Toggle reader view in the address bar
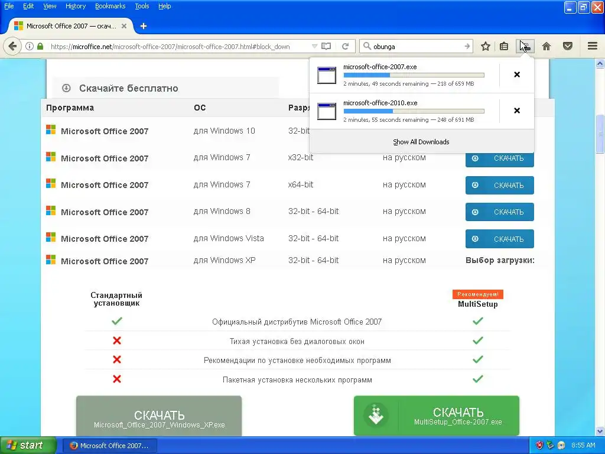 click(326, 46)
